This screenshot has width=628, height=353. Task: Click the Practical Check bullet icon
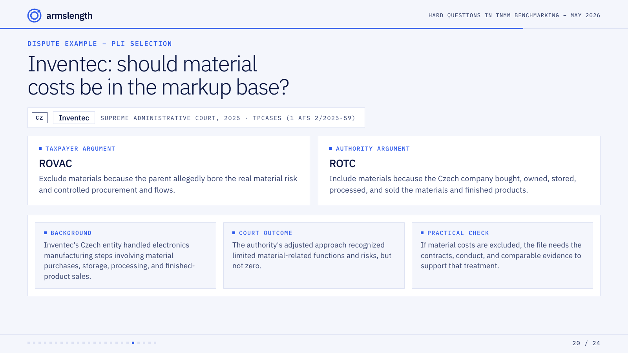(x=422, y=233)
